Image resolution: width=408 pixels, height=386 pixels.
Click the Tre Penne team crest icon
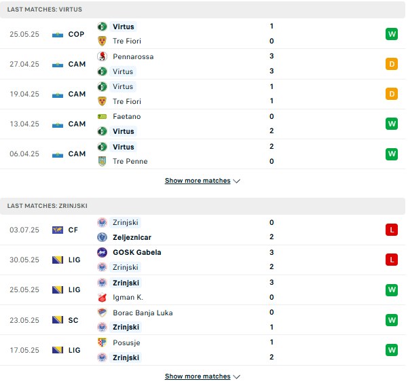coord(103,161)
